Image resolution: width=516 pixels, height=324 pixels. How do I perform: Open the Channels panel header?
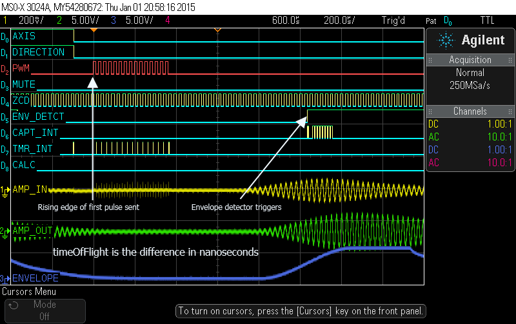[470, 111]
